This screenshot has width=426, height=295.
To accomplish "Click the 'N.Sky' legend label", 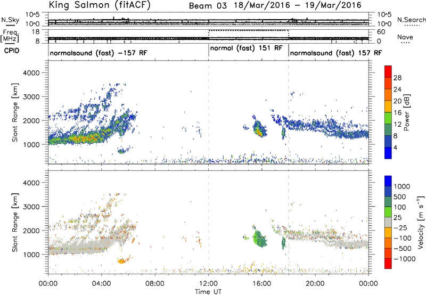I will pos(10,20).
